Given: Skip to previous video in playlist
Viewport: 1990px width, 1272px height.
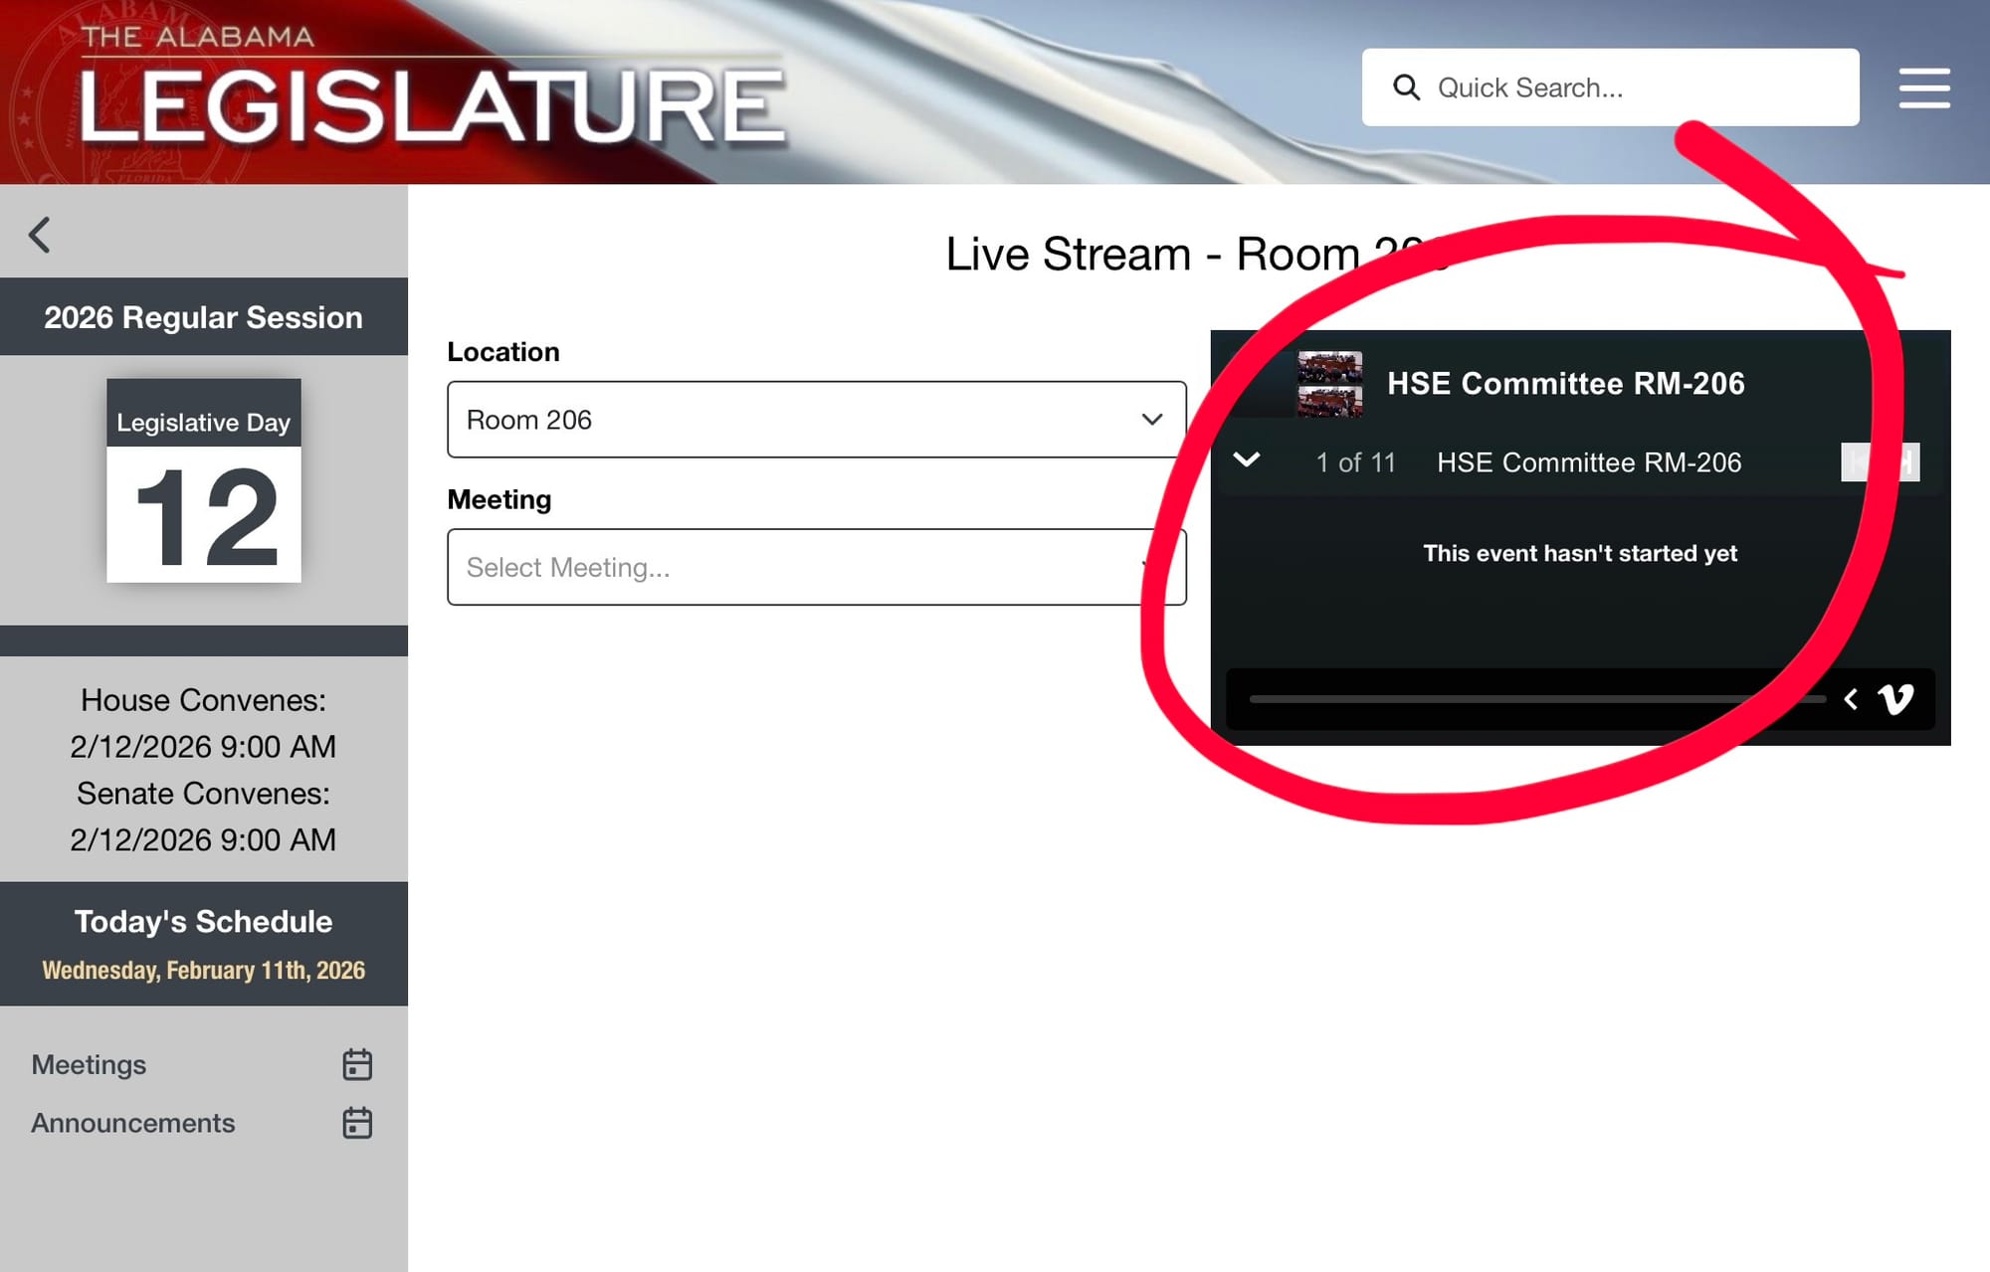Looking at the screenshot, I should [x=1857, y=462].
